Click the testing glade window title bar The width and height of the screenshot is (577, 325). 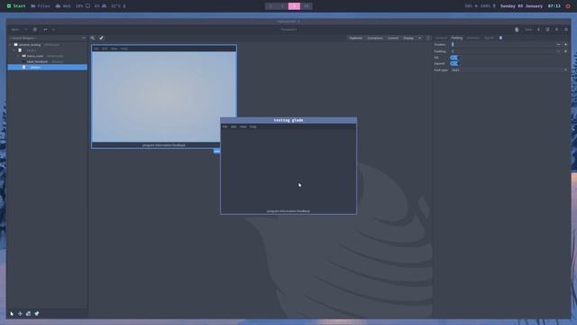tap(288, 120)
